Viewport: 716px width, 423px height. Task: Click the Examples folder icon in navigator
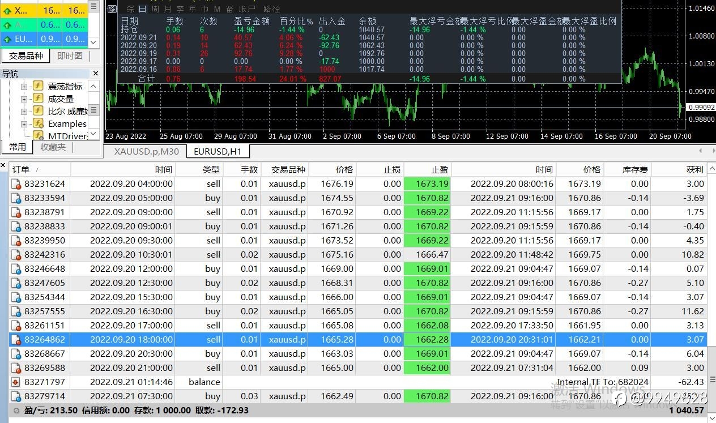pos(39,123)
